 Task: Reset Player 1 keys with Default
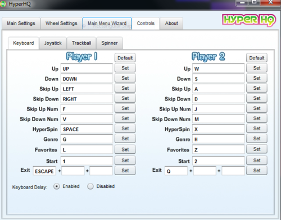coord(125,58)
